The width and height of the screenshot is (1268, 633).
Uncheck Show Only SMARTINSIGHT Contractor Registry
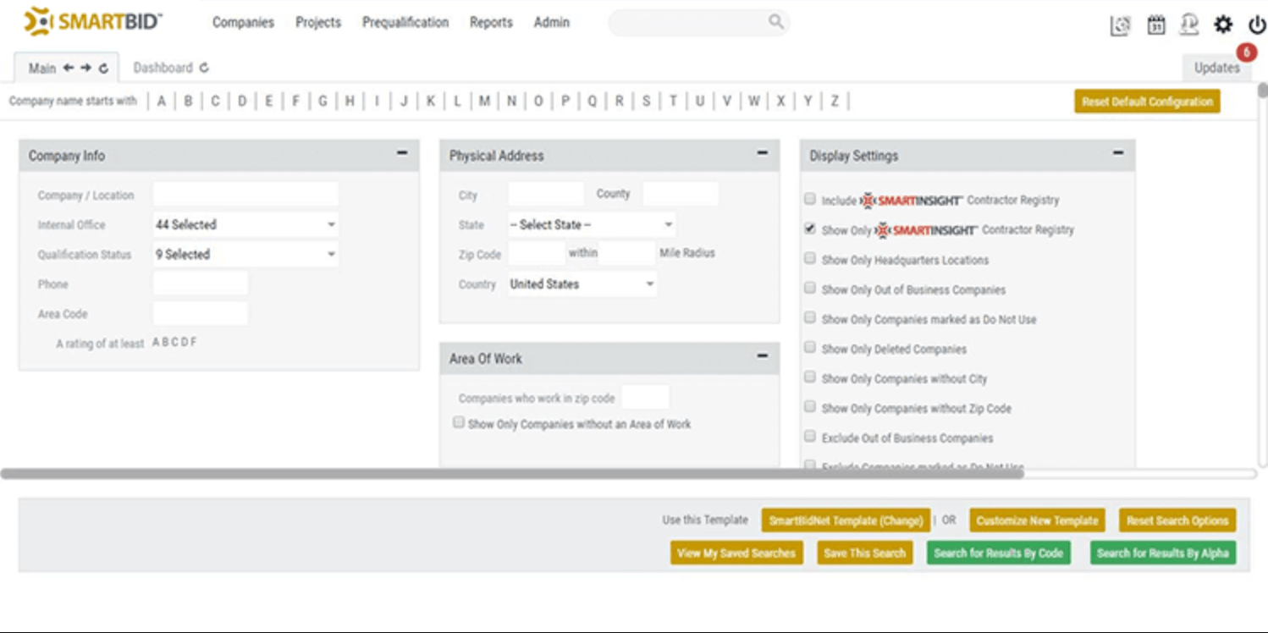click(809, 228)
